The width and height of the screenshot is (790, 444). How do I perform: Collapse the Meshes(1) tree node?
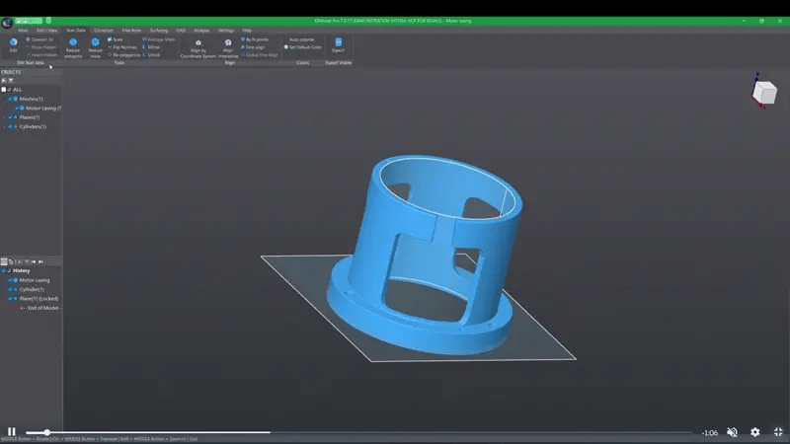4,99
